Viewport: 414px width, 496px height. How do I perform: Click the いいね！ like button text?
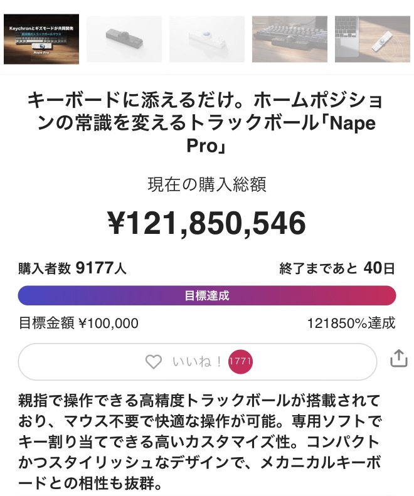pyautogui.click(x=197, y=362)
